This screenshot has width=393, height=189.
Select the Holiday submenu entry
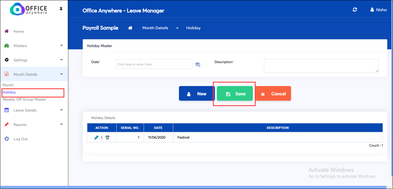coord(9,92)
